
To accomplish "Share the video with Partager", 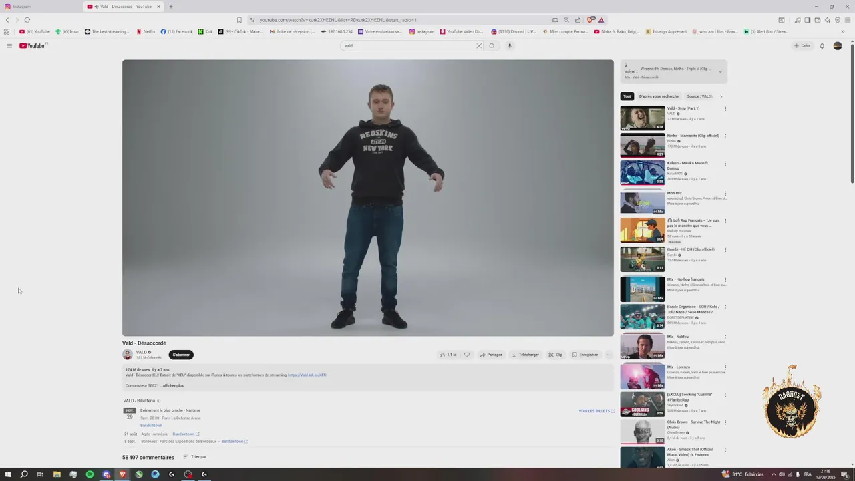I will pos(491,355).
